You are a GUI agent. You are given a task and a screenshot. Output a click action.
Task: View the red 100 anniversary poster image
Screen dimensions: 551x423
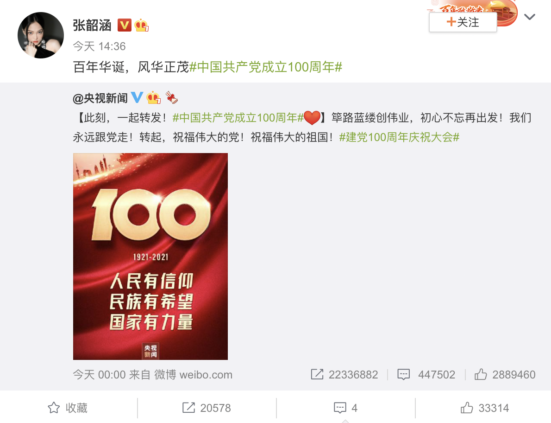click(x=150, y=256)
